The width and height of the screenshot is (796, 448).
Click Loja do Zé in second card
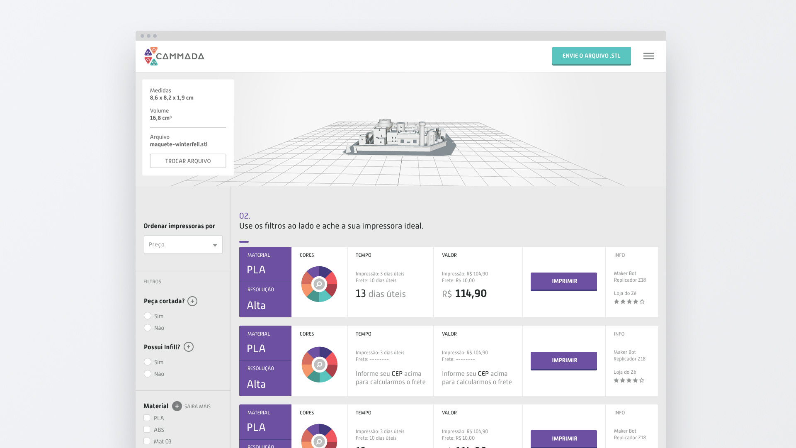coord(624,372)
